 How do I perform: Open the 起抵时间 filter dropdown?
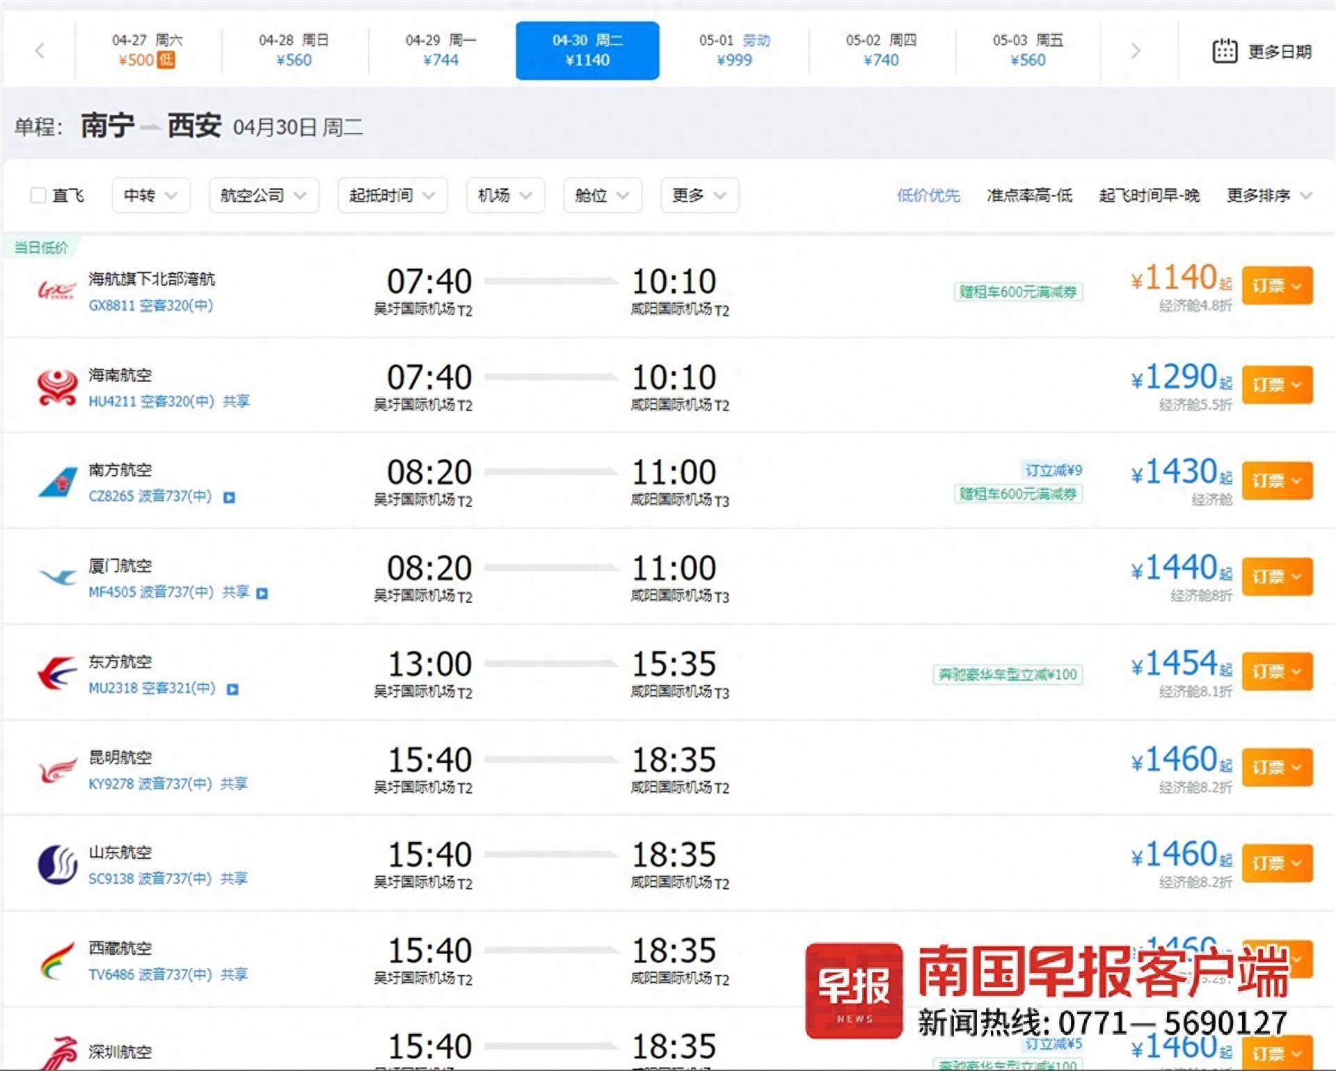coord(392,195)
